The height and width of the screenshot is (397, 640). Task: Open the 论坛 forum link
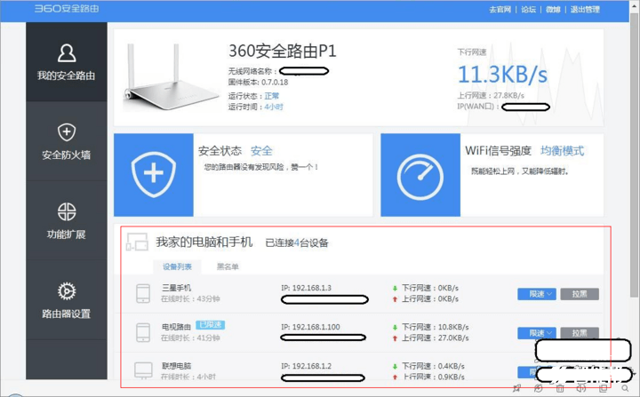[x=529, y=10]
